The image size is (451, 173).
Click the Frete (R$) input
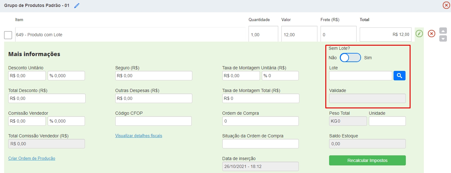(338, 34)
